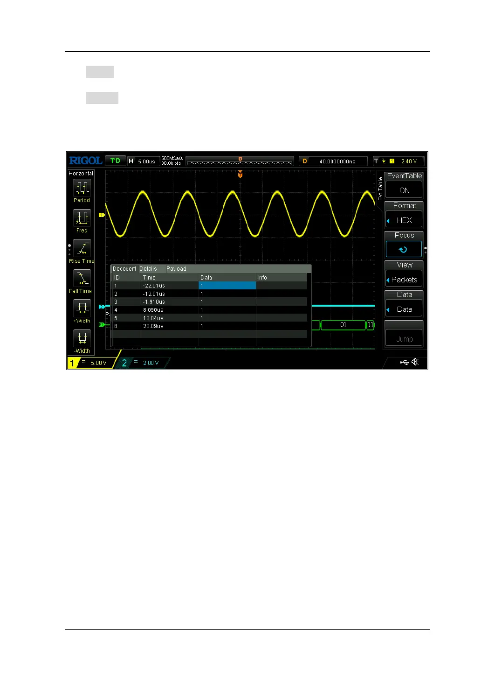Image resolution: width=481 pixels, height=680 pixels.
Task: Click the waveform memory overview bar
Action: (x=240, y=161)
